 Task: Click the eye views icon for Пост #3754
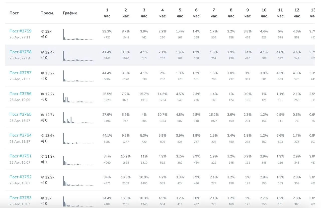(42, 136)
